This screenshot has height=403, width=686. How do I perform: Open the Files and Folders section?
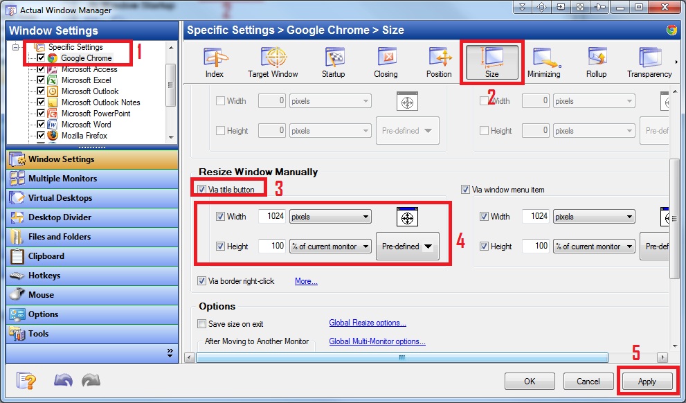pos(92,237)
